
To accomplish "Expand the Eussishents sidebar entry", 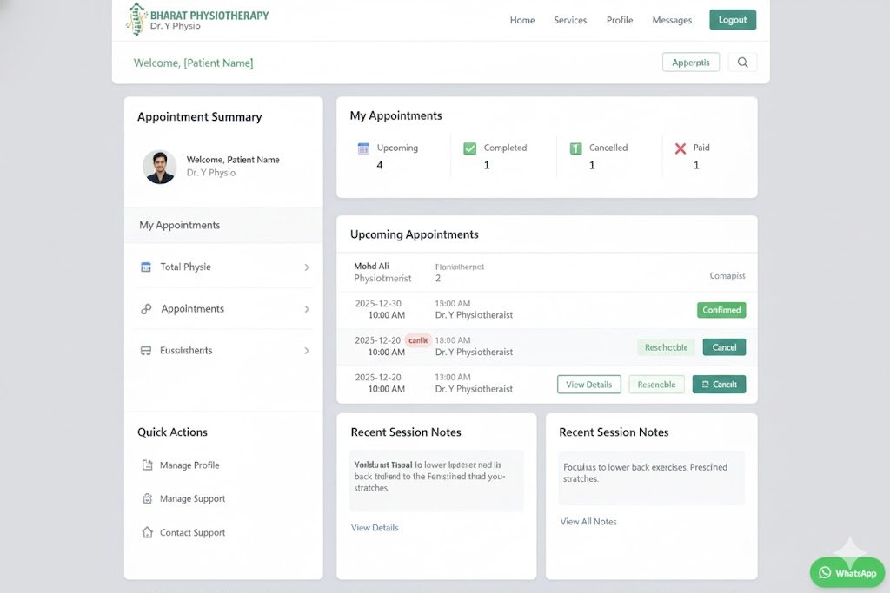I will [306, 350].
